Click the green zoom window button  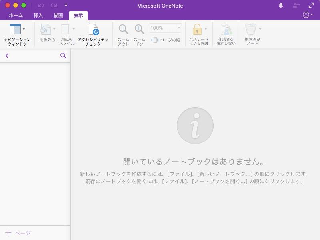pyautogui.click(x=24, y=5)
